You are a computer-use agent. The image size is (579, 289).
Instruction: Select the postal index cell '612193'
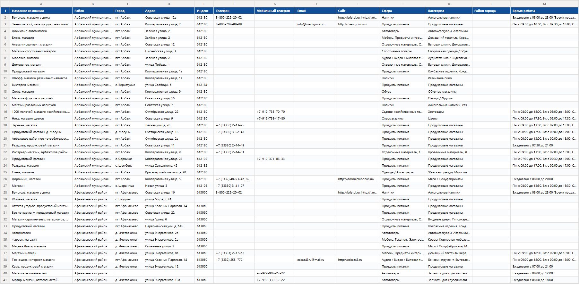click(x=204, y=186)
